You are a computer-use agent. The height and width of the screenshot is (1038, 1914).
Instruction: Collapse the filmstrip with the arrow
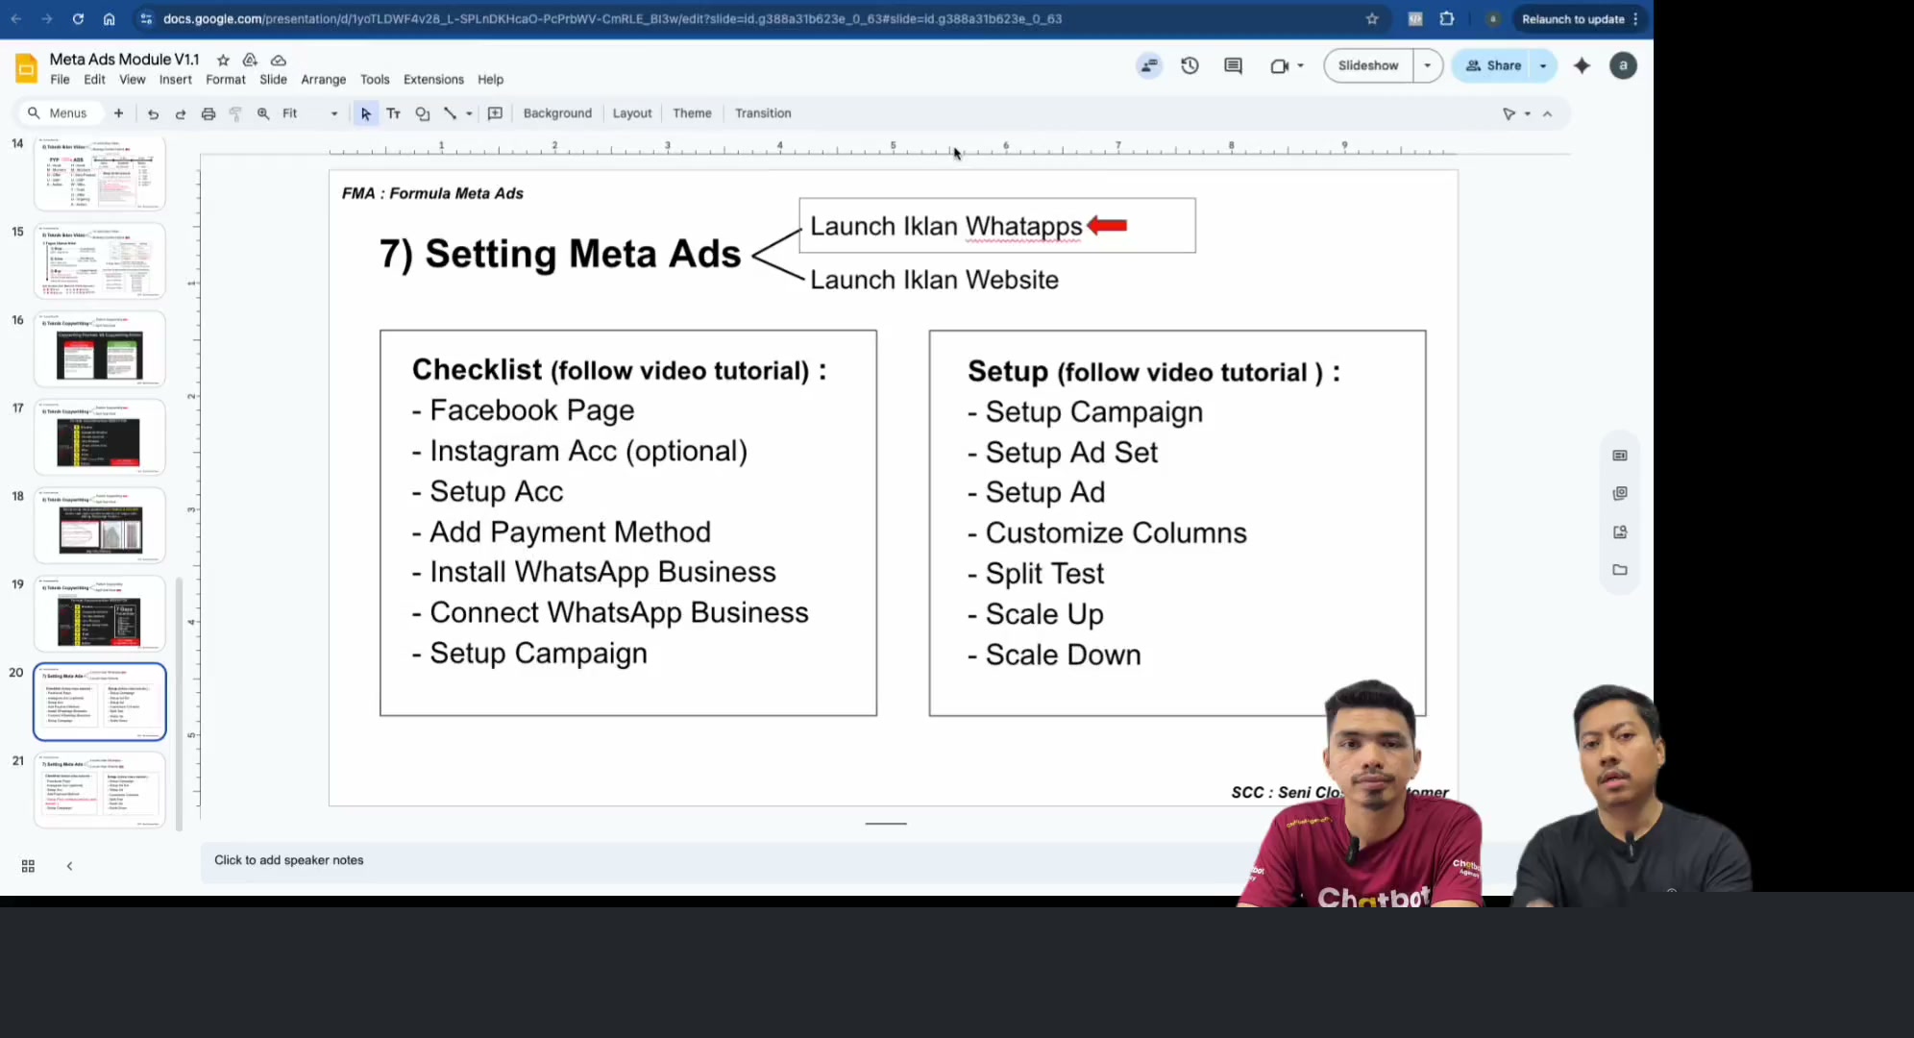click(x=69, y=866)
